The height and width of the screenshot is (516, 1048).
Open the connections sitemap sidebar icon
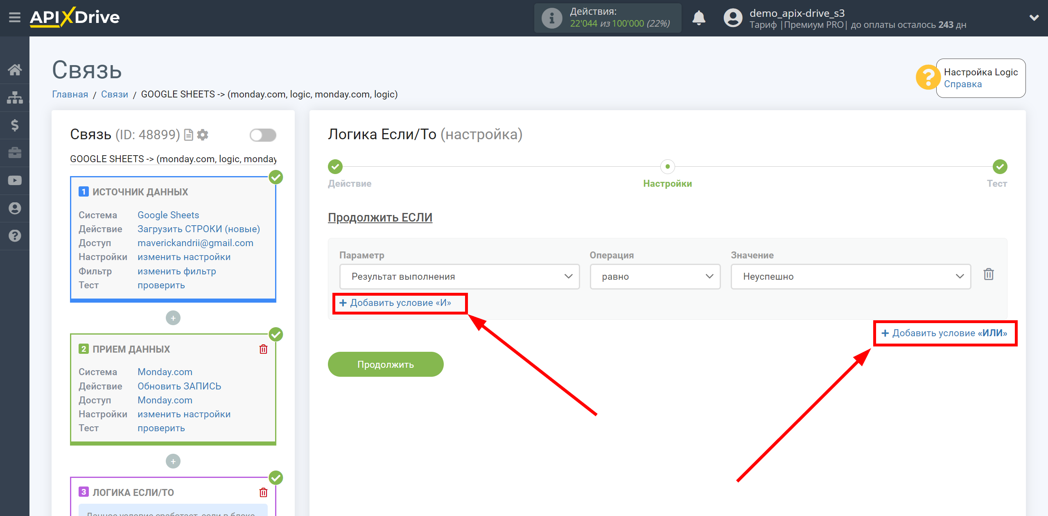15,97
